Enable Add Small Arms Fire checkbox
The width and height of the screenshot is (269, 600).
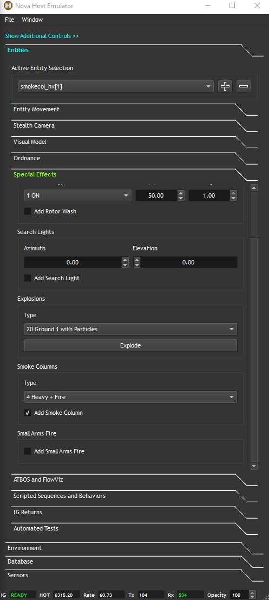[28, 451]
